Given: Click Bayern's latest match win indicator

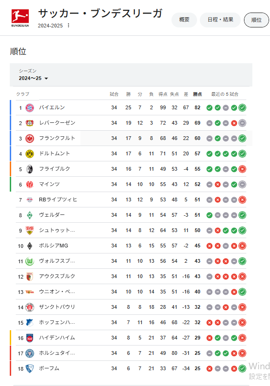Looking at the screenshot, I should (242, 107).
